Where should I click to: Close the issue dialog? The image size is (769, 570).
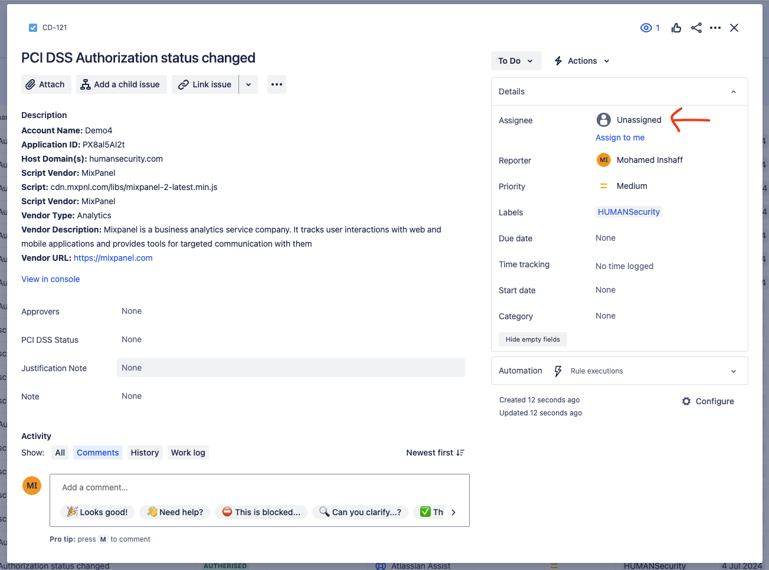point(734,28)
